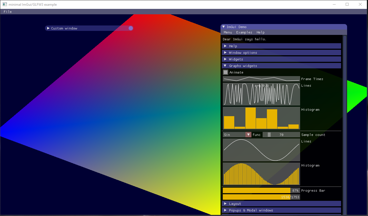Click the 87% Progress Bar
The height and width of the screenshot is (216, 368).
(x=261, y=190)
